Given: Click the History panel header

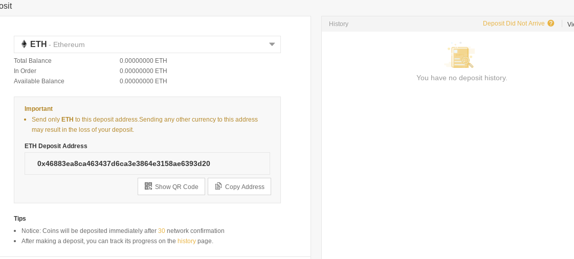Looking at the screenshot, I should (x=339, y=24).
